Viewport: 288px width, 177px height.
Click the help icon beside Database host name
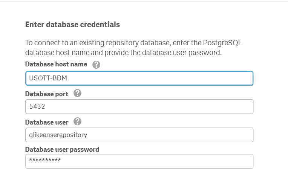pyautogui.click(x=96, y=65)
